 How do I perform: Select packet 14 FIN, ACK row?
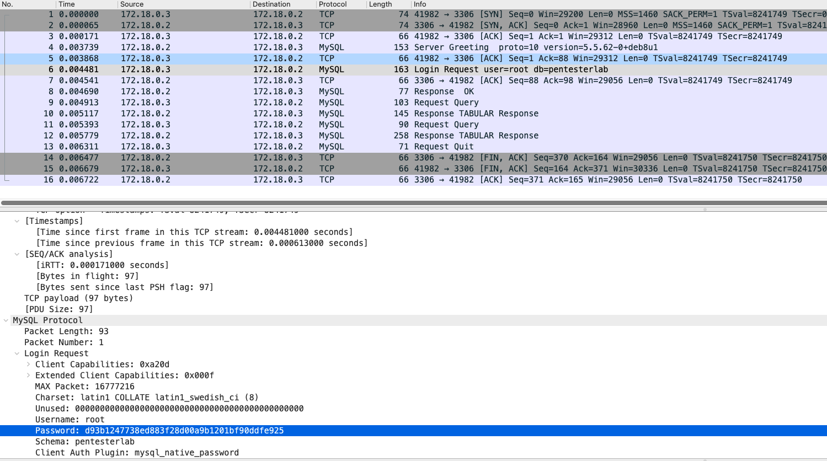(413, 158)
